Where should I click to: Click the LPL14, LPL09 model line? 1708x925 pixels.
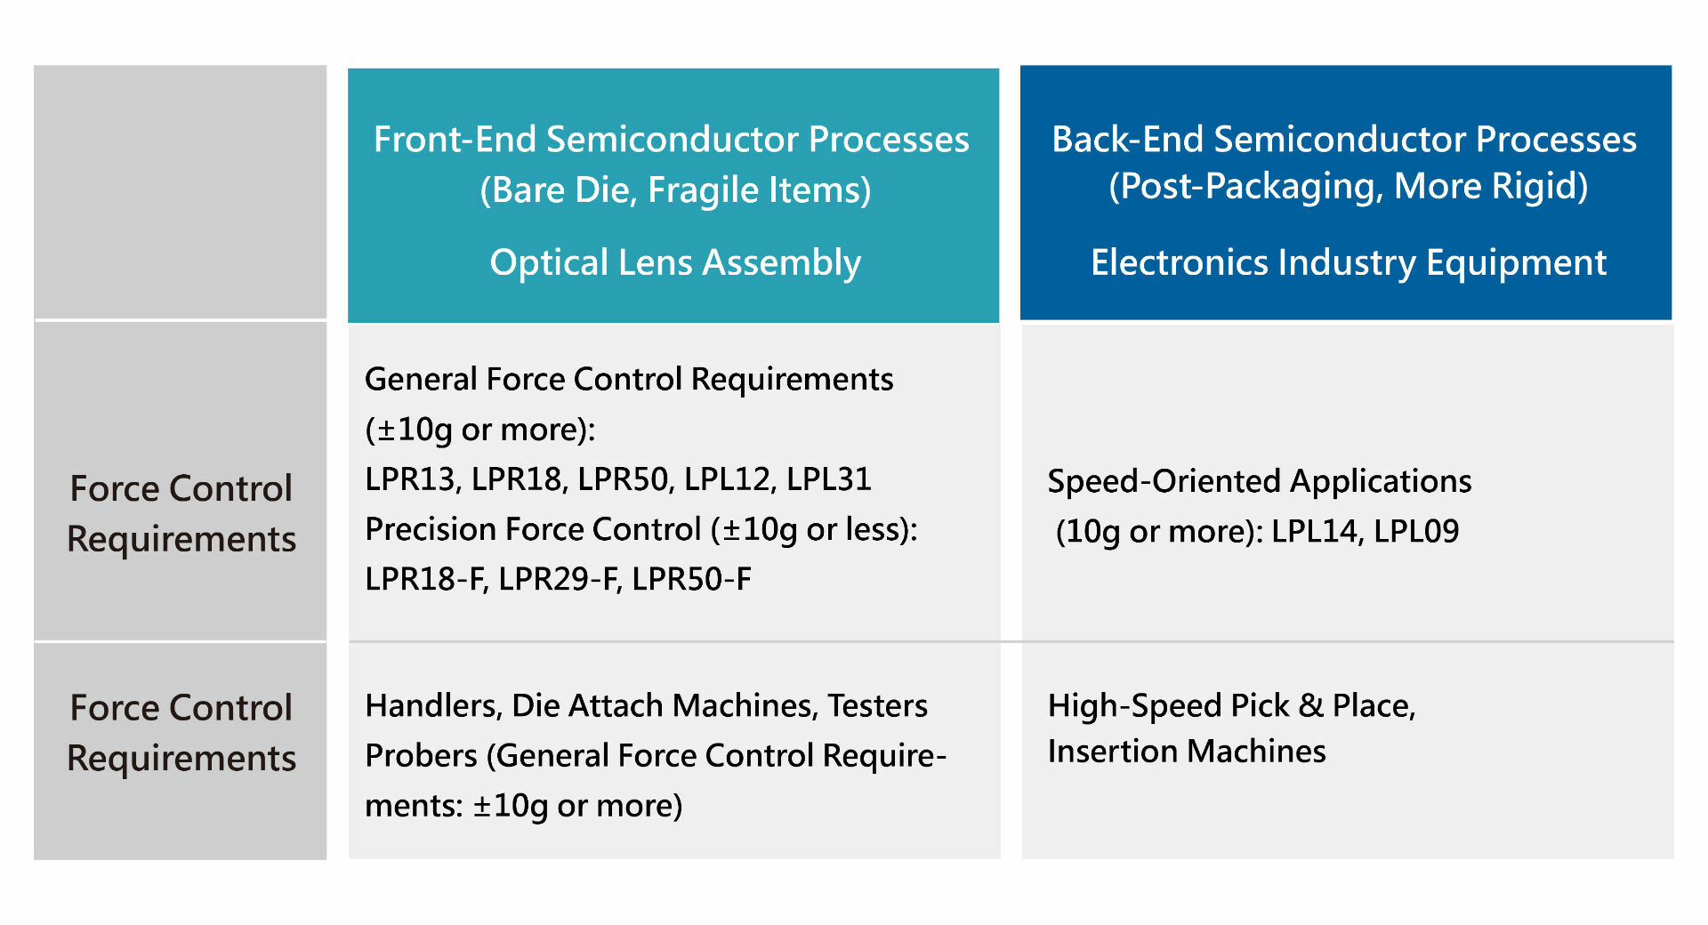point(1257,532)
